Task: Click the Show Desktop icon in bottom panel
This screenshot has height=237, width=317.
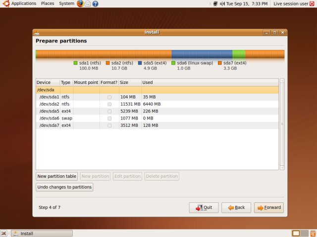Action: [4, 233]
